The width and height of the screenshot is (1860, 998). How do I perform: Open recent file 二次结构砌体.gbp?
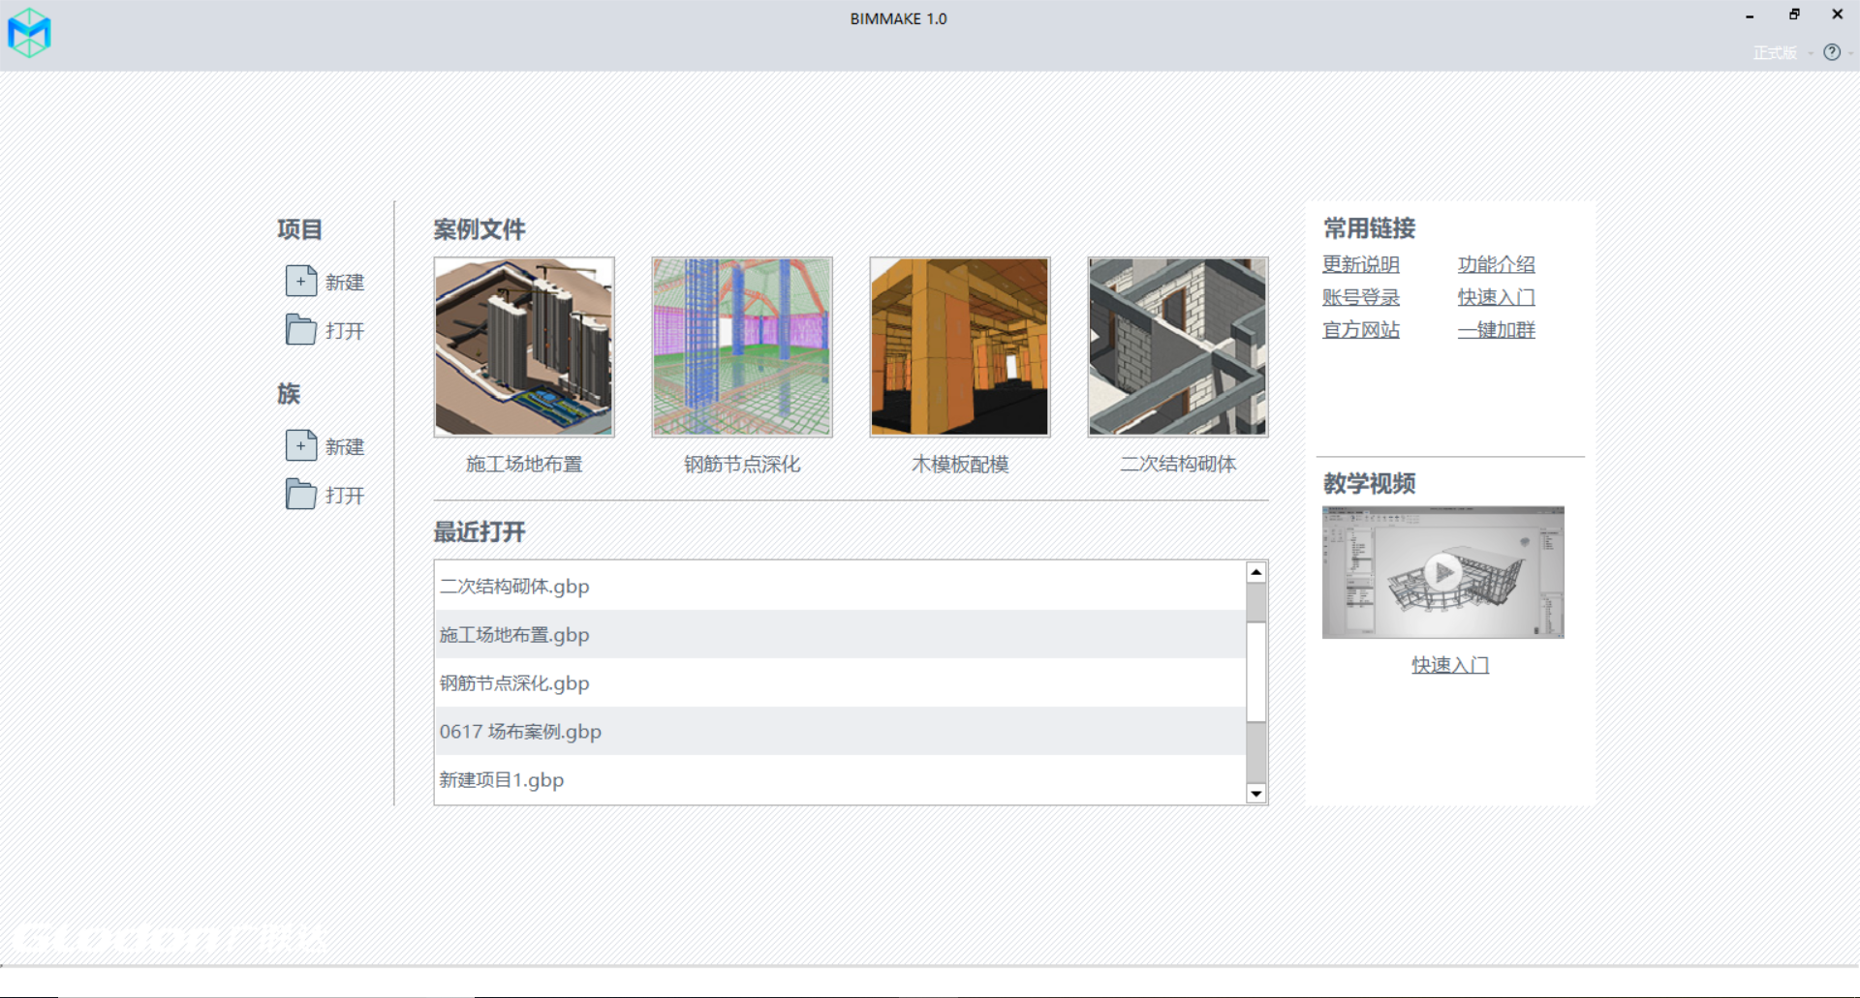tap(840, 586)
